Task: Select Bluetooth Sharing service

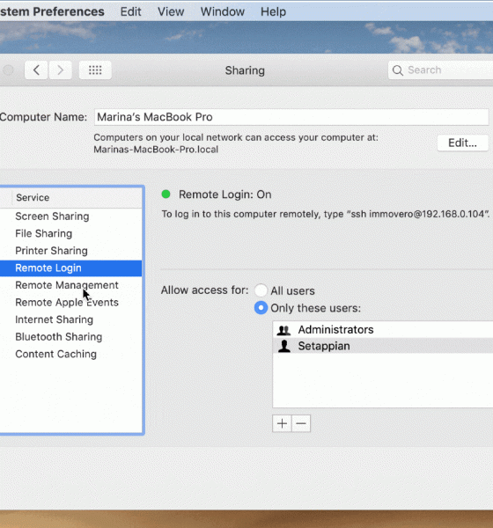Action: tap(70, 337)
